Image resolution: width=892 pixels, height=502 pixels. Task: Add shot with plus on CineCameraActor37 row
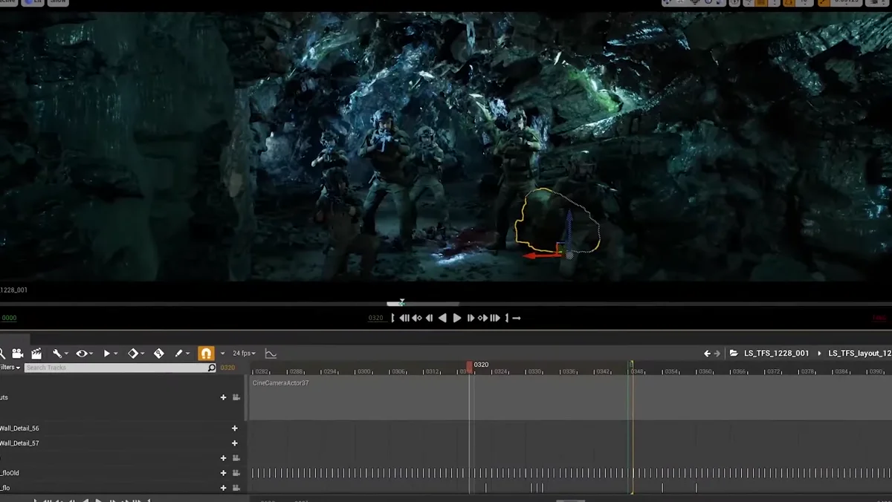(x=223, y=397)
